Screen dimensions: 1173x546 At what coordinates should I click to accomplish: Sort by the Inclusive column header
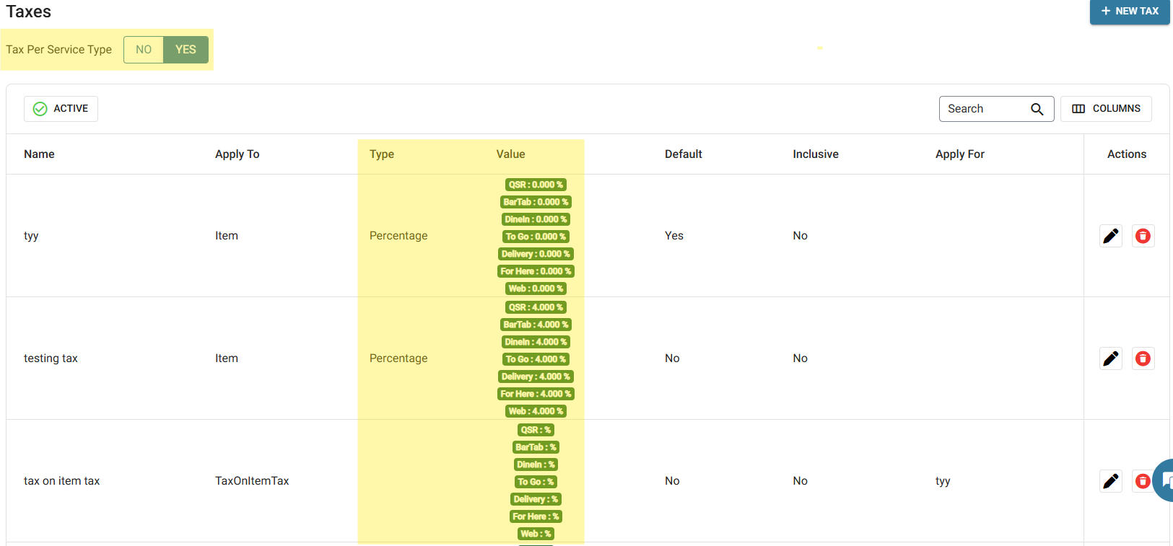(x=815, y=154)
